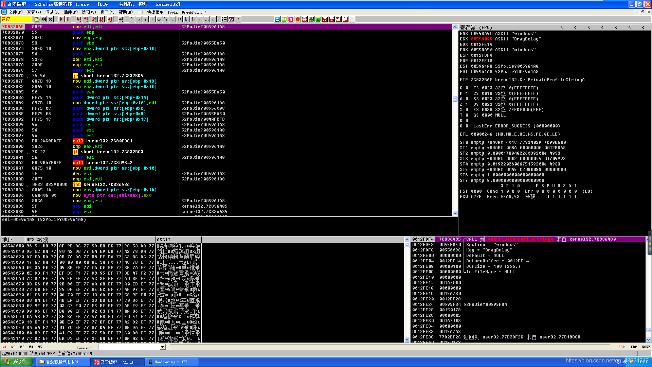Viewport: 652px width, 367px height.
Task: Open Windows Start button 开始
Action: click(x=16, y=362)
